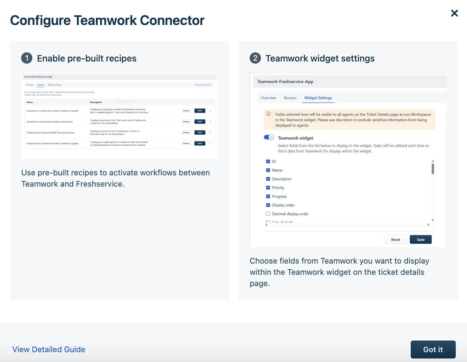
Task: Start the Freshservice to Teamwork Real Time Conversation recipe
Action: (x=200, y=132)
